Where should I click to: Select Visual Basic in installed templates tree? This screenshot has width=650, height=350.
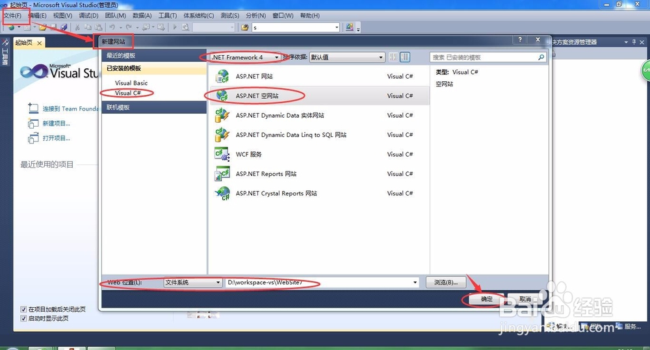[x=131, y=83]
